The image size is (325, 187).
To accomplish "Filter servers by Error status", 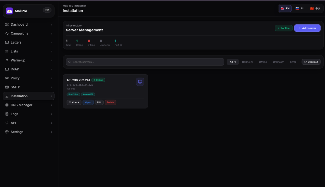I will (293, 62).
